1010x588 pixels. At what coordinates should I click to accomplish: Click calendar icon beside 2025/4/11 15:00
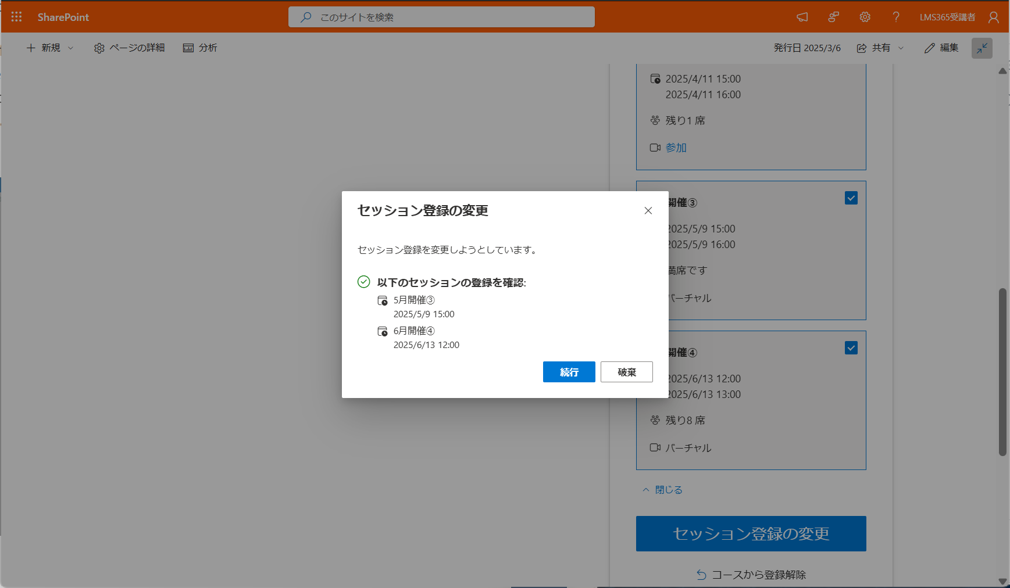tap(655, 78)
